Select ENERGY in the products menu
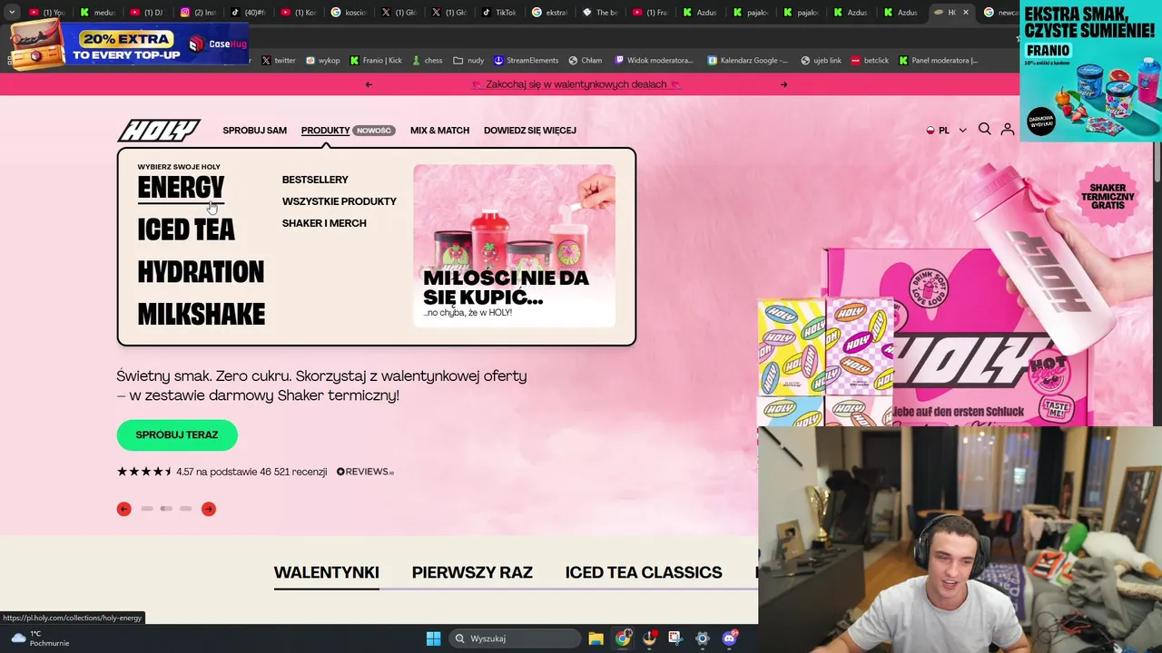This screenshot has width=1162, height=653. tap(181, 188)
